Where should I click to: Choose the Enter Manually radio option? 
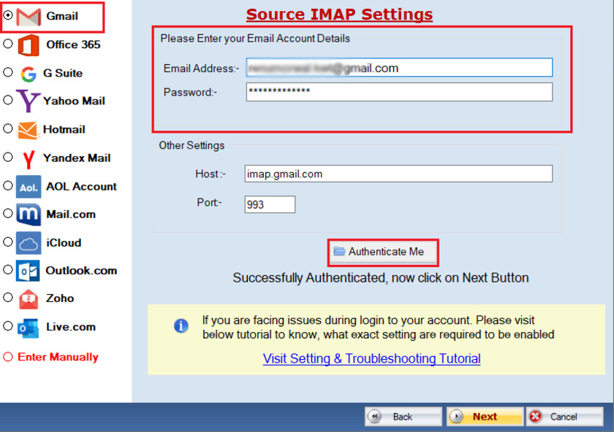click(8, 357)
